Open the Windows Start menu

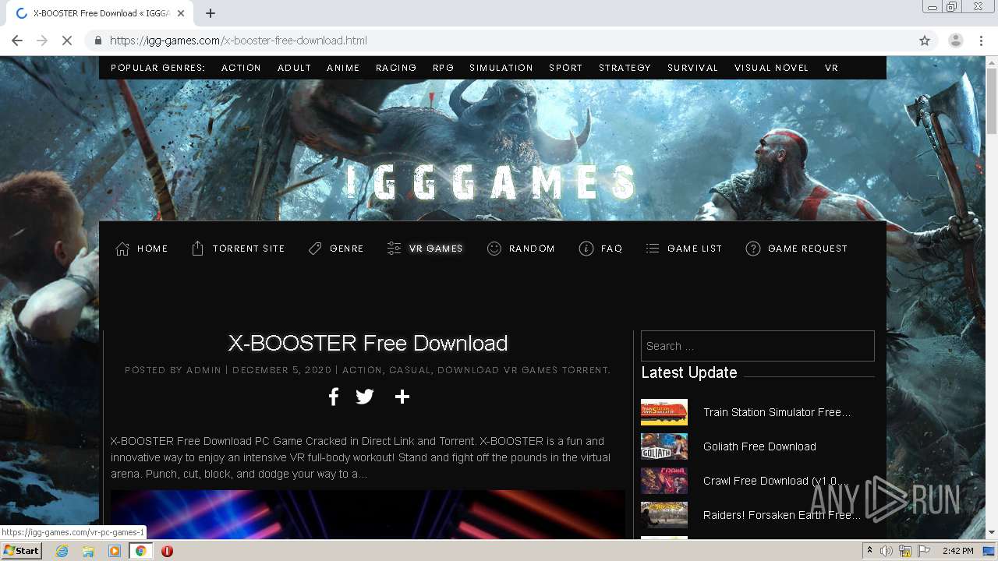[x=21, y=551]
